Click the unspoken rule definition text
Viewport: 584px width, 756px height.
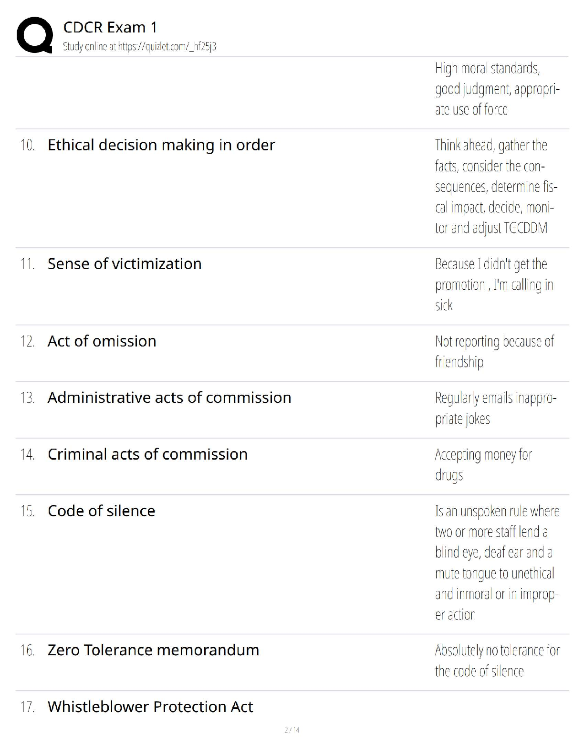coord(496,563)
